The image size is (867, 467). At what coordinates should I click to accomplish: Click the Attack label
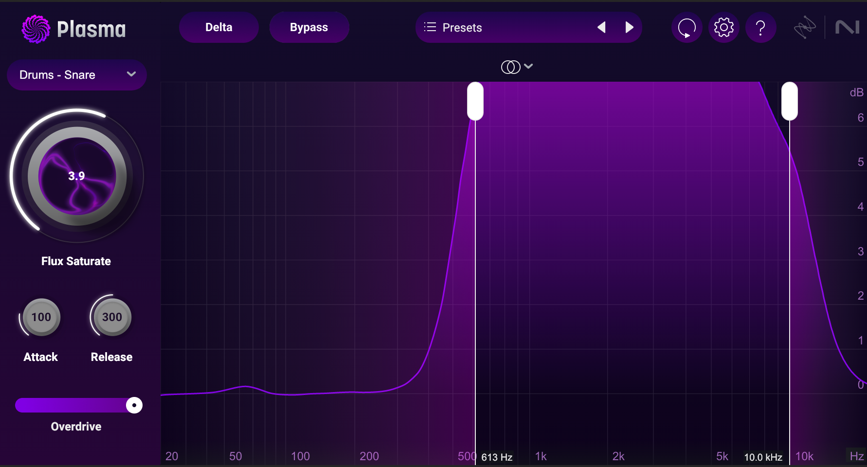(x=41, y=357)
